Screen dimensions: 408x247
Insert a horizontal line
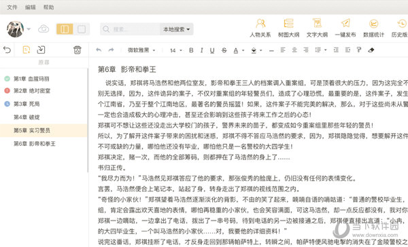pyautogui.click(x=271, y=51)
